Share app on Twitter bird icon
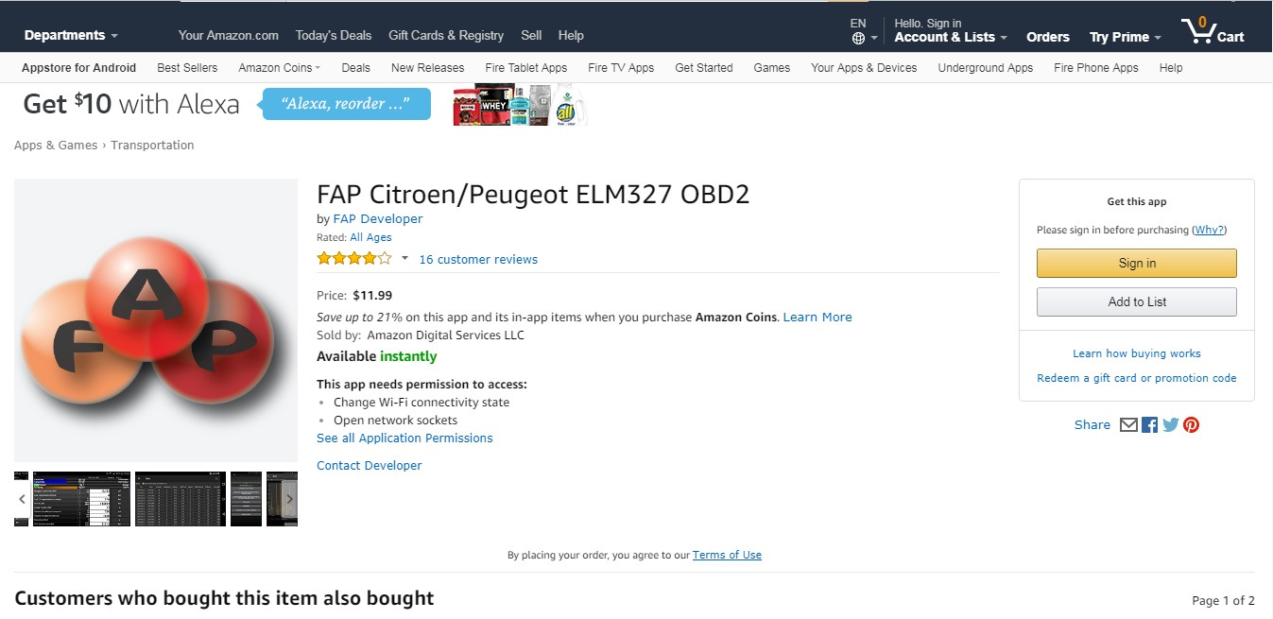The width and height of the screenshot is (1273, 619). click(x=1170, y=425)
